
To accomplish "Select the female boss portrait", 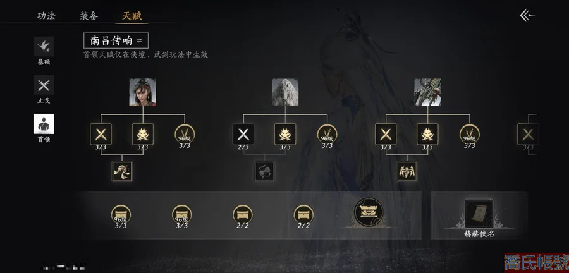I will click(x=143, y=92).
